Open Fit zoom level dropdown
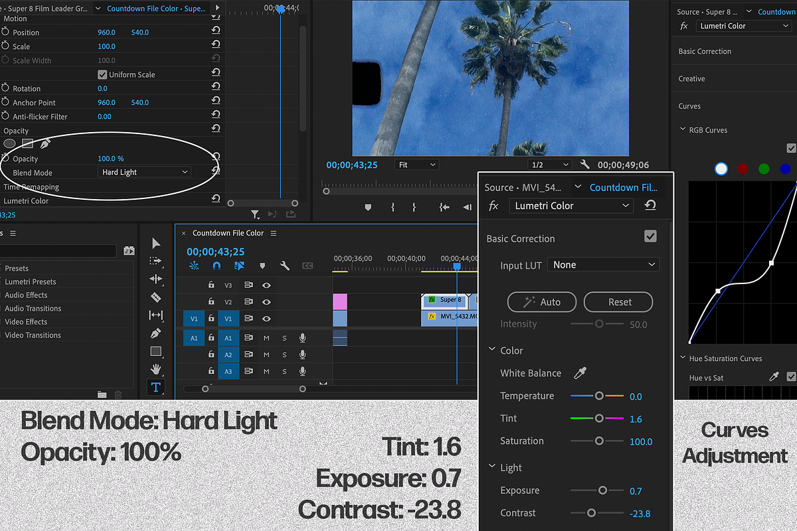This screenshot has width=797, height=531. click(416, 165)
